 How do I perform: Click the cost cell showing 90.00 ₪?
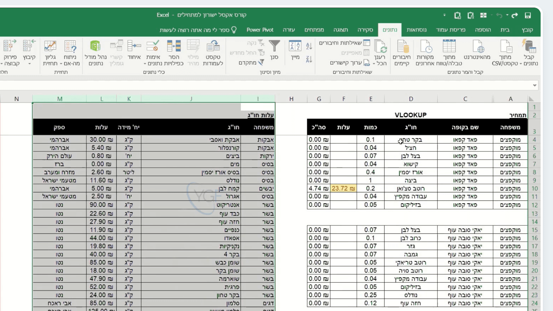click(101, 205)
